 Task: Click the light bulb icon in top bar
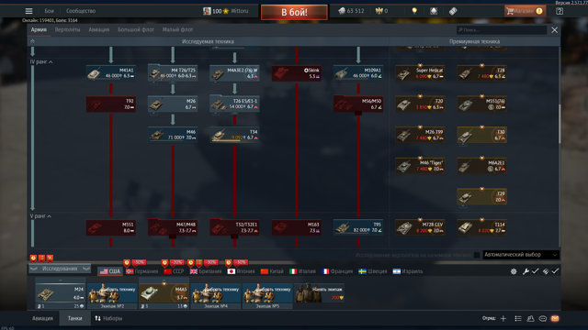click(414, 11)
